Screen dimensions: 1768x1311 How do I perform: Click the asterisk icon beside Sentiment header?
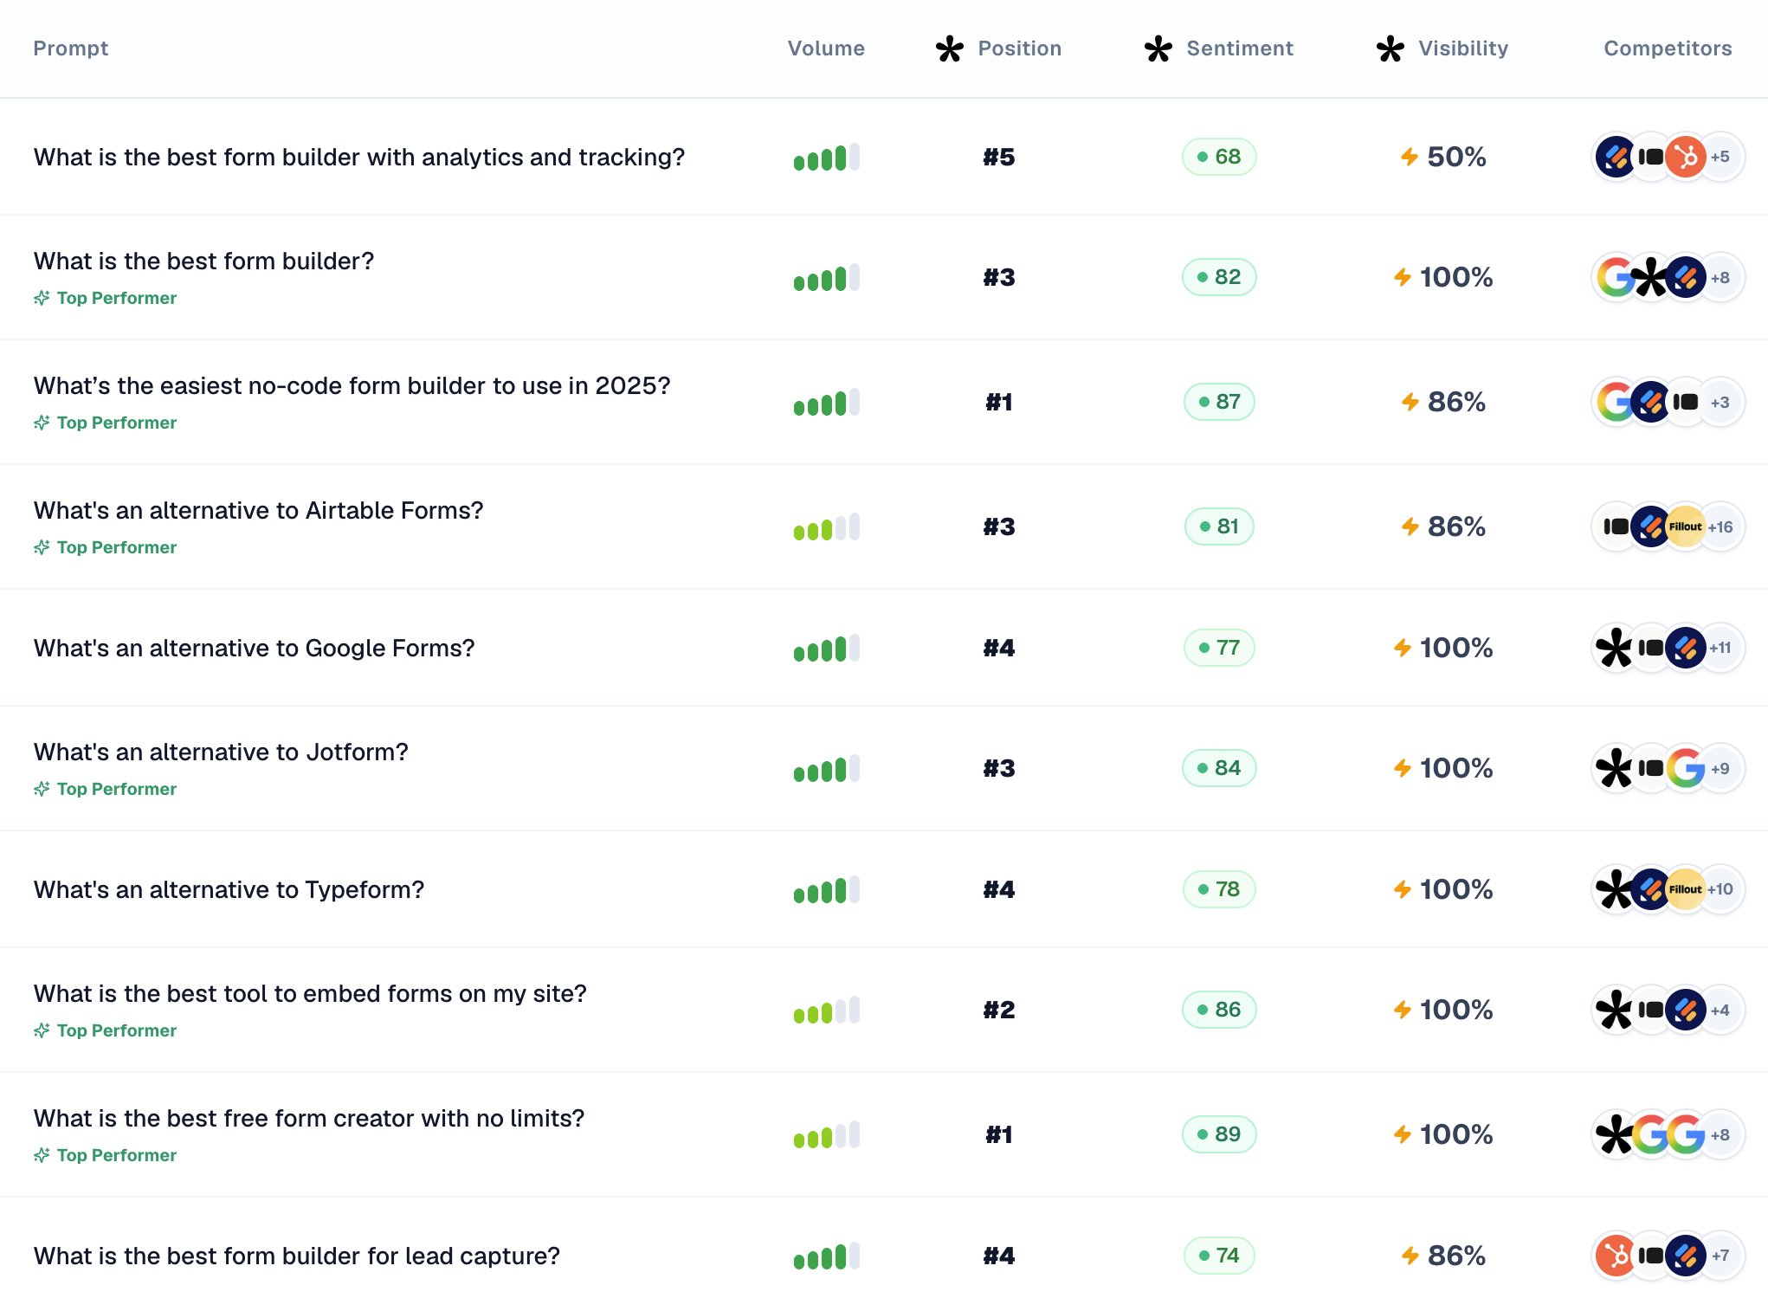click(x=1158, y=48)
